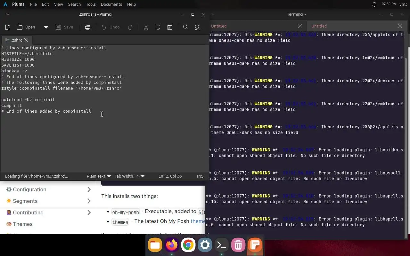Open the vm3 user menu
Screen dimensions: 410x256
[x=403, y=4]
